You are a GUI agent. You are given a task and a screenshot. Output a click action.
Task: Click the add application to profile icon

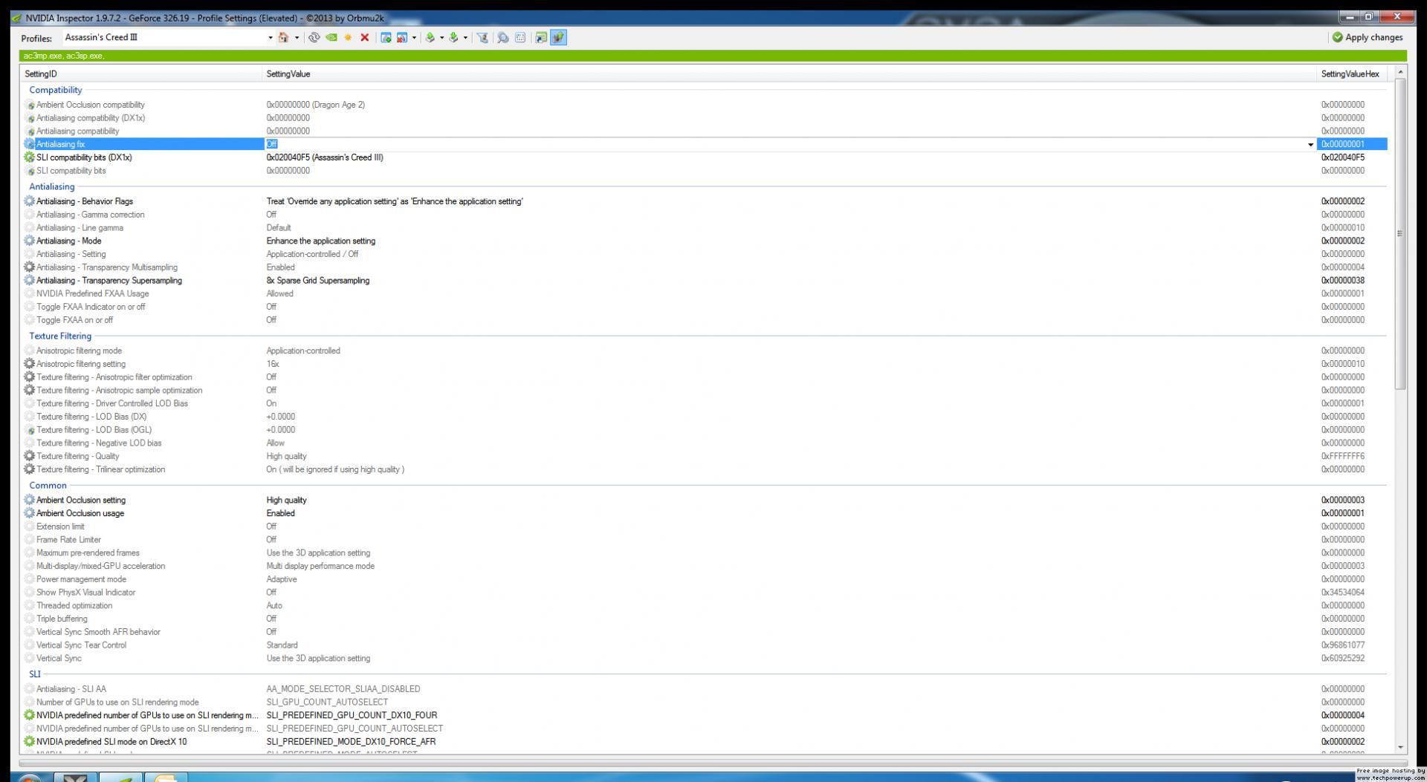click(x=386, y=37)
